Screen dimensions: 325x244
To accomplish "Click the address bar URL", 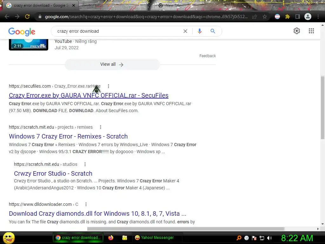I will (146, 17).
